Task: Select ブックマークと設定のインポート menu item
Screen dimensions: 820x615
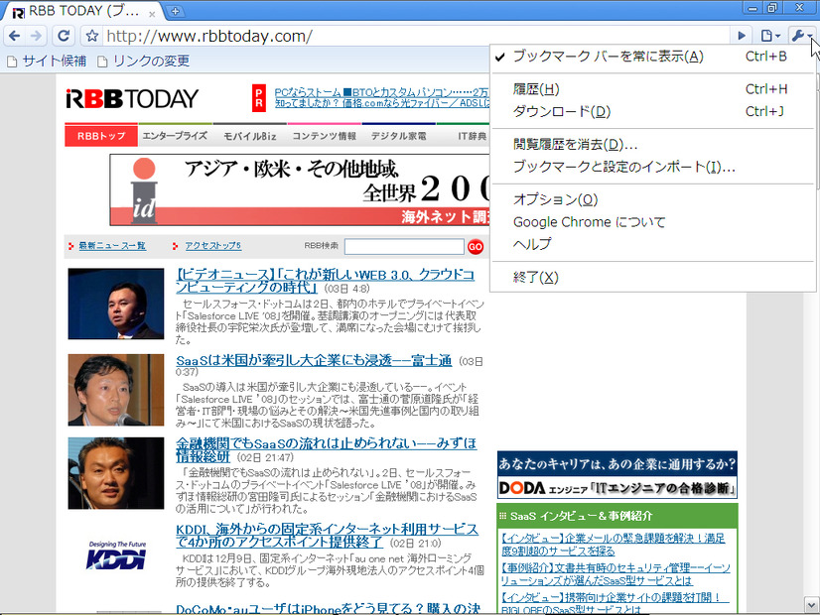Action: 652,168
